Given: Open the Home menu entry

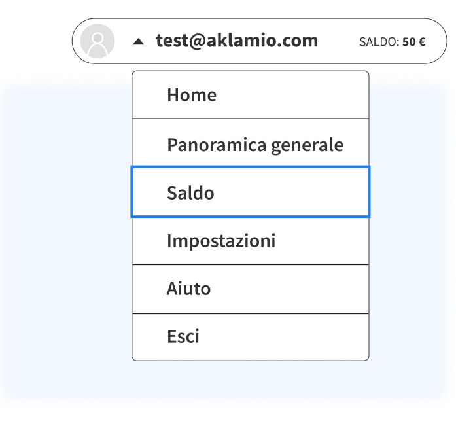Looking at the screenshot, I should [x=251, y=95].
